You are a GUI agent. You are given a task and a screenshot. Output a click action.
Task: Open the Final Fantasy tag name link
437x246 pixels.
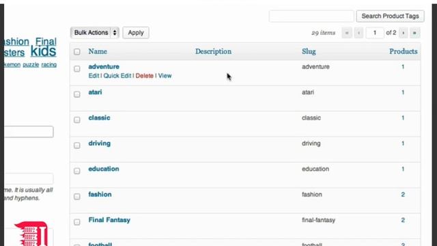109,220
